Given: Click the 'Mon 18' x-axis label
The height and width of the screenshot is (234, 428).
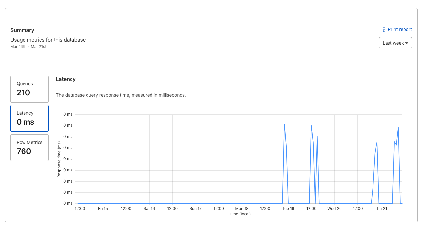Looking at the screenshot, I should pos(242,209).
